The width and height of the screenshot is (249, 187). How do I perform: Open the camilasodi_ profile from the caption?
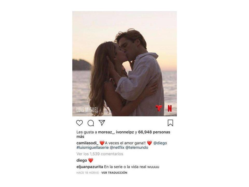87,143
